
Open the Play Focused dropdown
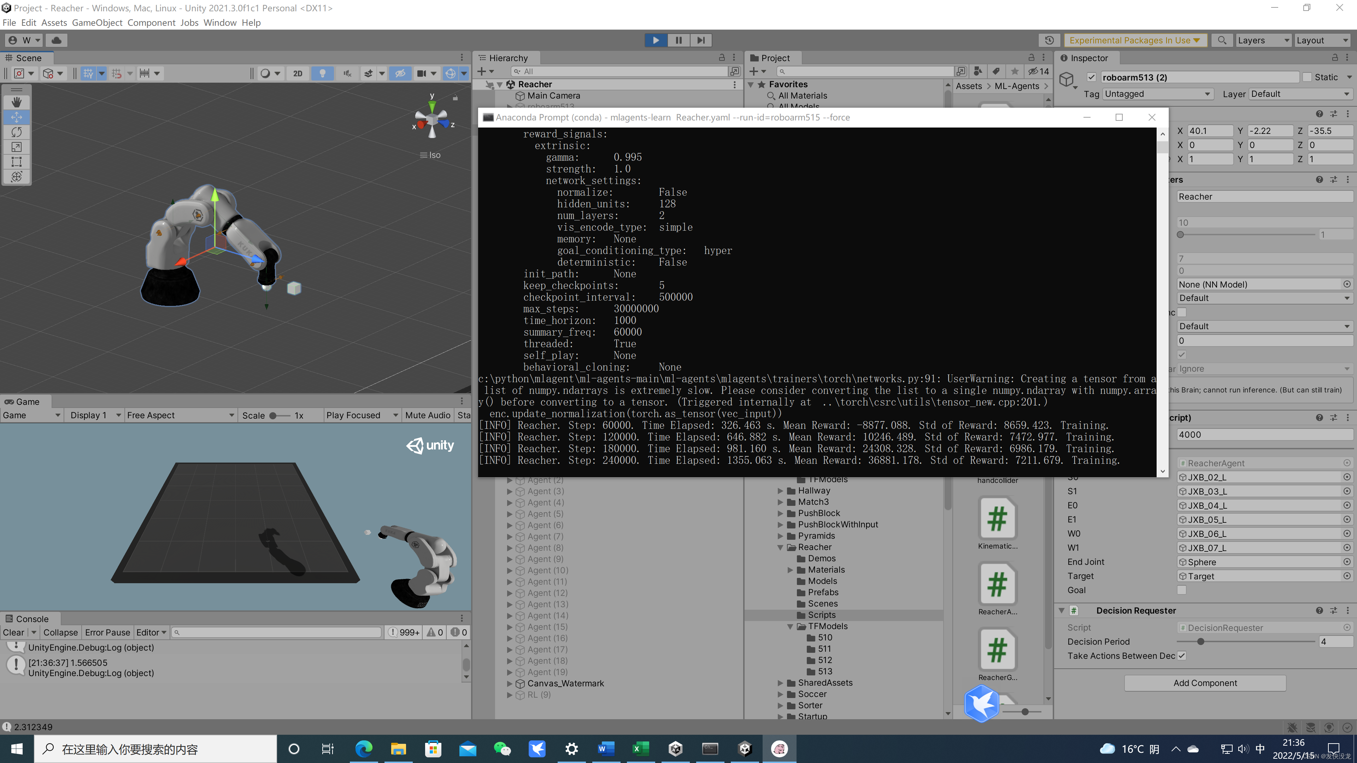coord(362,415)
